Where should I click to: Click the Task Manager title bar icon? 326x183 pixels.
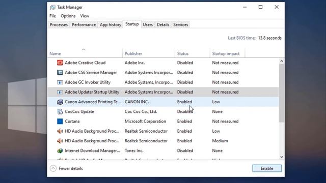click(x=52, y=7)
